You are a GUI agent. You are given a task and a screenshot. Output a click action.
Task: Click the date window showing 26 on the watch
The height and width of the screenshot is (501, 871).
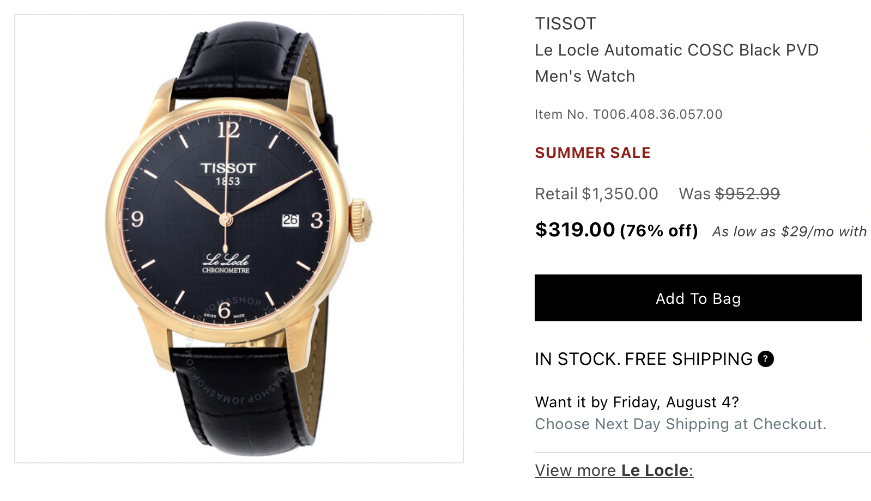290,220
